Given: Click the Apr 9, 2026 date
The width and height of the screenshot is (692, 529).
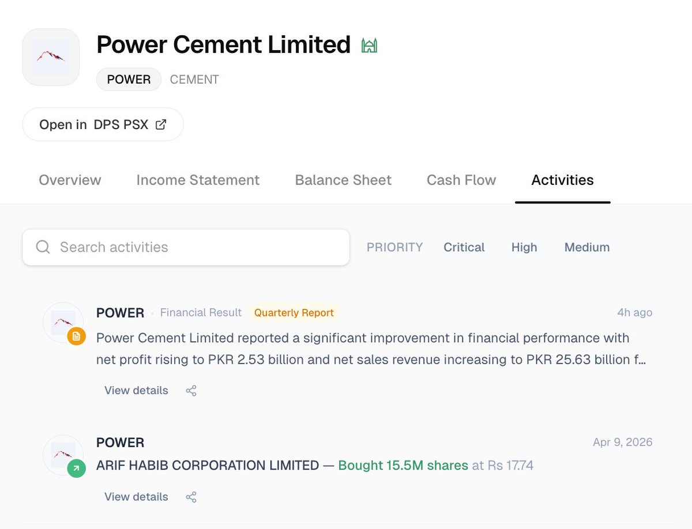Looking at the screenshot, I should tap(623, 443).
